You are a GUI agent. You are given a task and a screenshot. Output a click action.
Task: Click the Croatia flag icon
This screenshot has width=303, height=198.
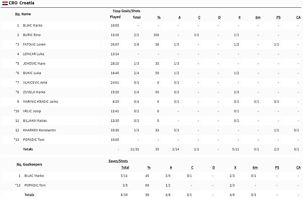point(5,3)
